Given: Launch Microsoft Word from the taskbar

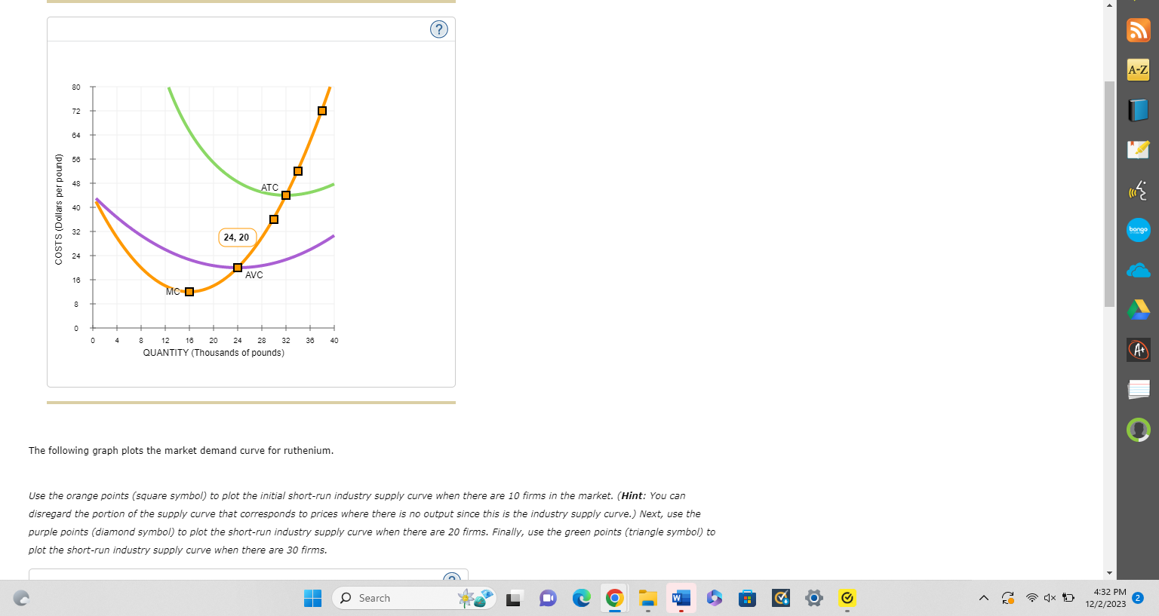Looking at the screenshot, I should click(681, 598).
